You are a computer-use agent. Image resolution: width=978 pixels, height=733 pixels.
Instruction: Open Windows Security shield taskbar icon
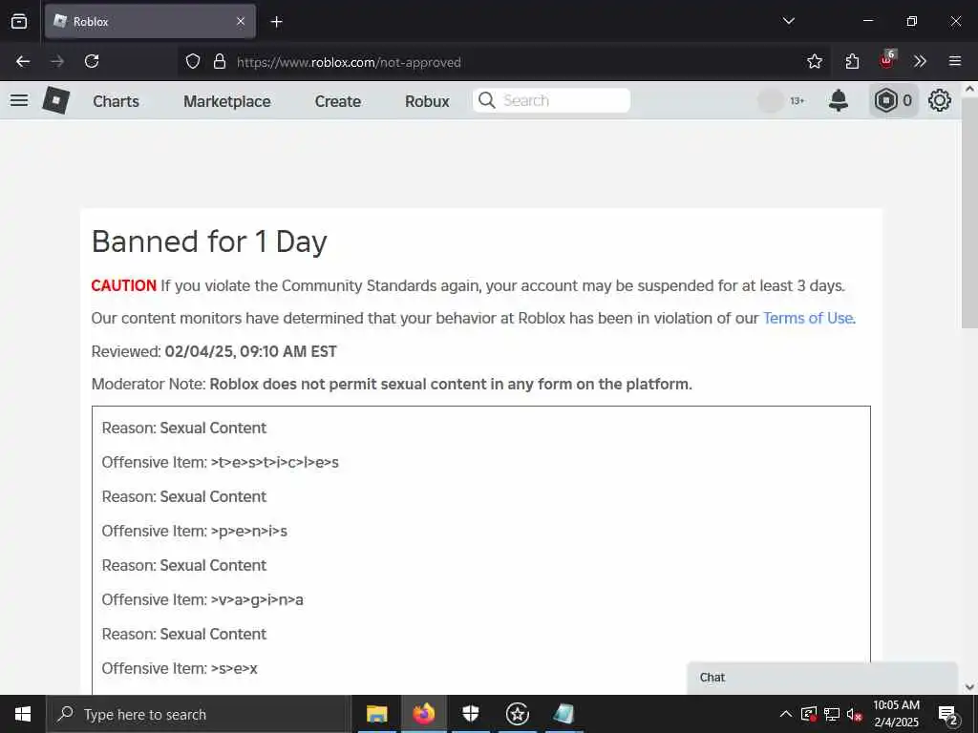(x=470, y=714)
